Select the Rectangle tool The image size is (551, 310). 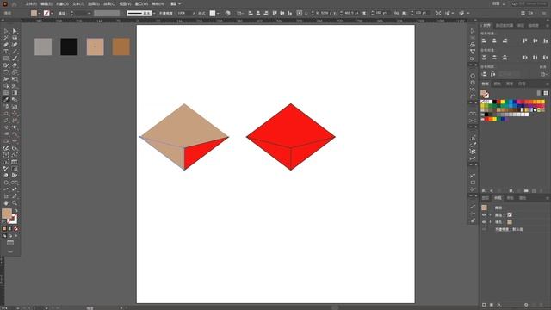coord(6,59)
